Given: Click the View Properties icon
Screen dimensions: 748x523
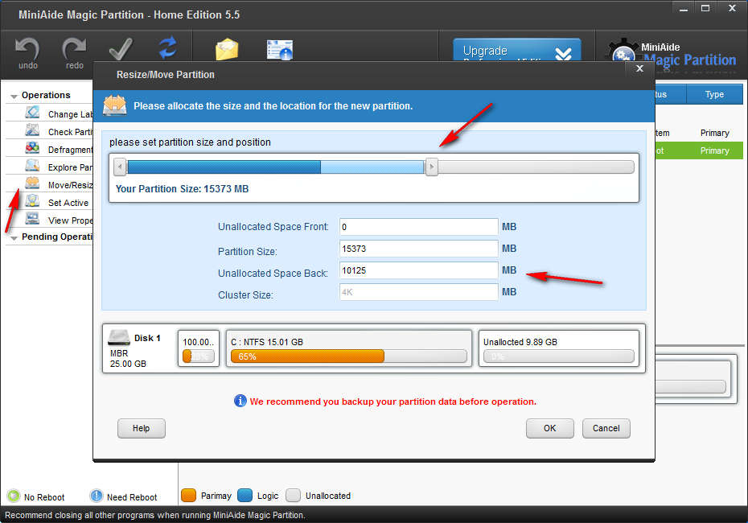Looking at the screenshot, I should [x=32, y=219].
